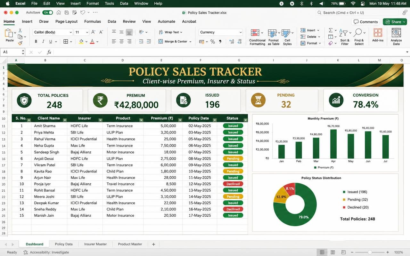Click the zoom slider handle
This screenshot has width=410, height=256.
point(370,252)
